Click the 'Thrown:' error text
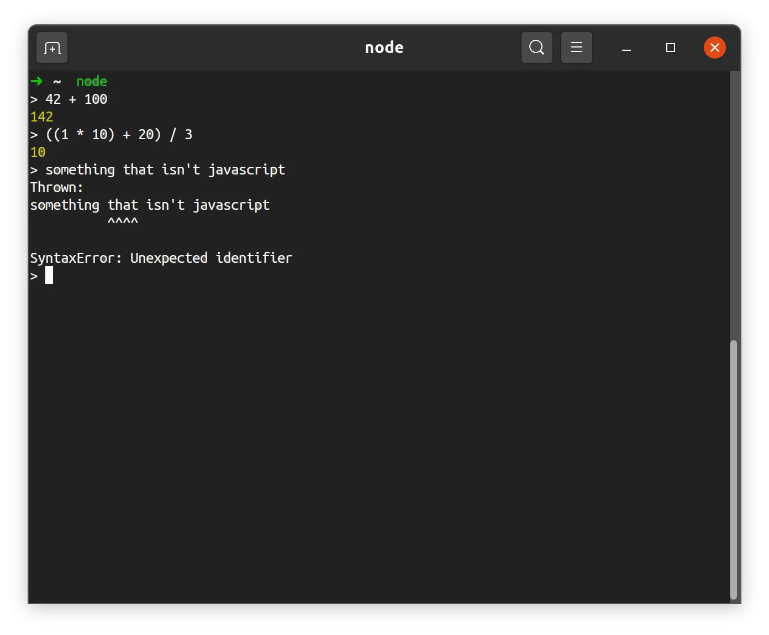Screen dimensions: 769x635 click(56, 187)
